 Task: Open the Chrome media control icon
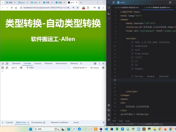pos(95,8)
